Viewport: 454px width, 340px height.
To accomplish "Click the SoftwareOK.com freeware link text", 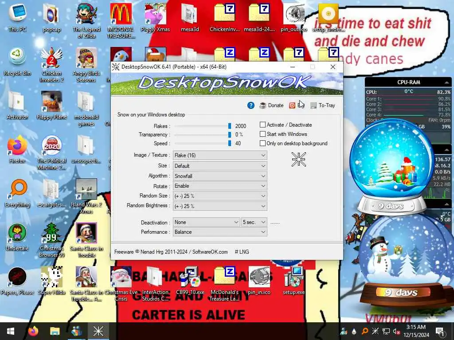I will 210,252.
